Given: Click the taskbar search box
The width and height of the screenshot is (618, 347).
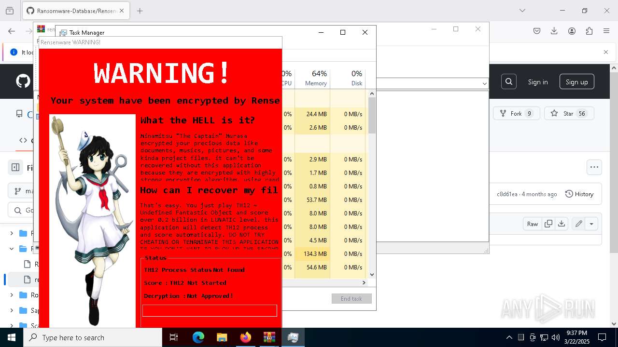Looking at the screenshot, I should click(93, 337).
